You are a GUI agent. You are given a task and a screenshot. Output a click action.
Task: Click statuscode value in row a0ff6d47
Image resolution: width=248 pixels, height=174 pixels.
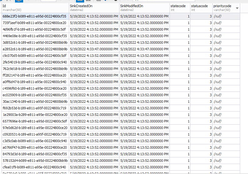(201, 82)
